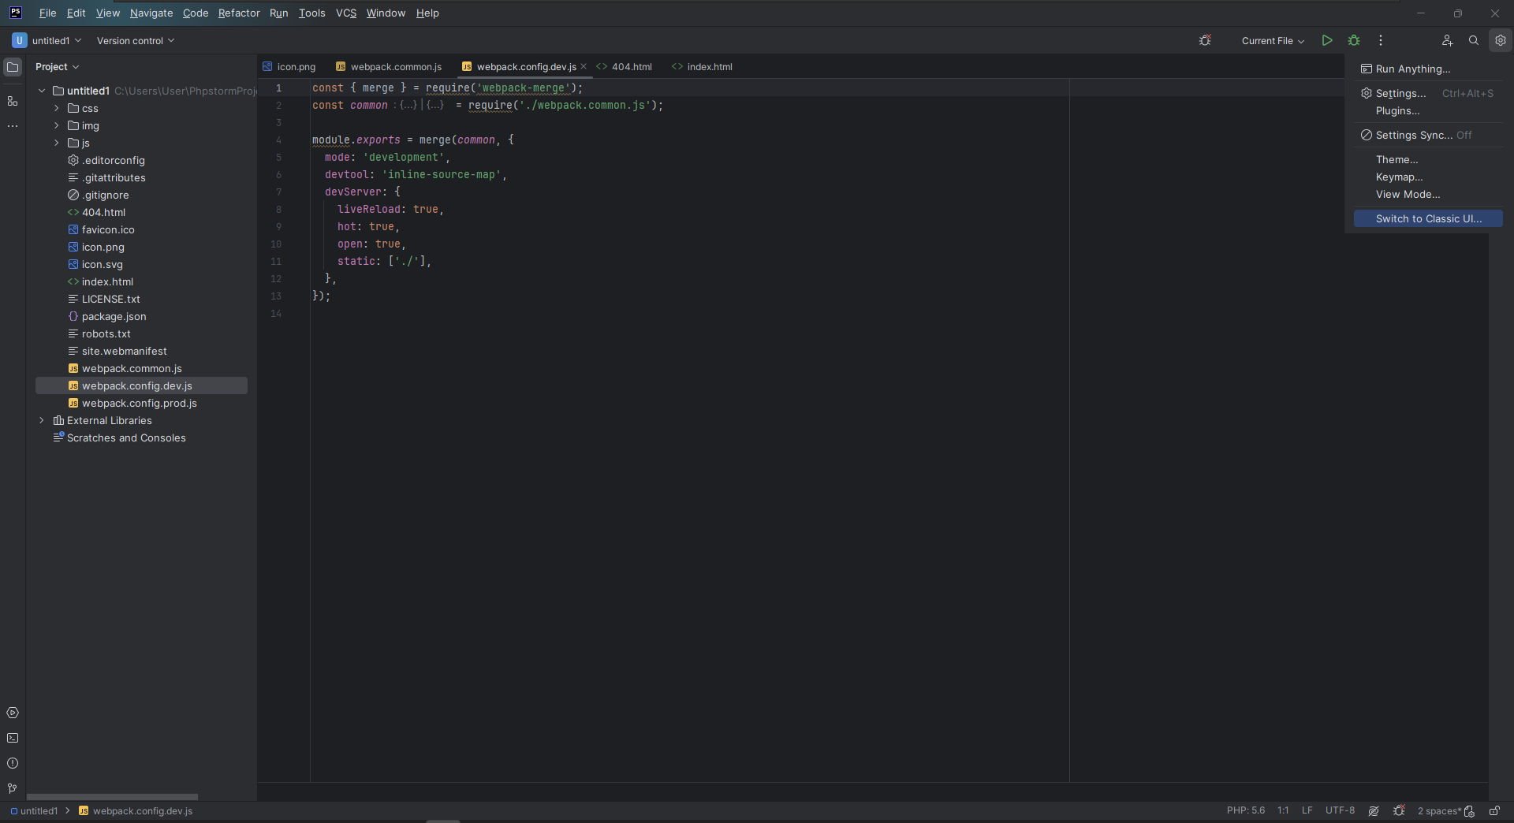
Task: Run current file with green play icon
Action: 1327,40
